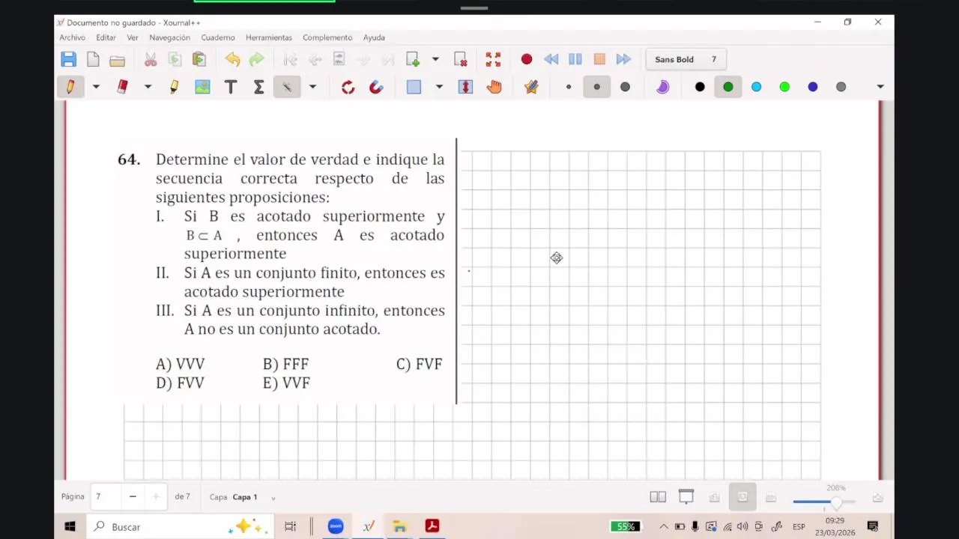Choose the black pen color
959x539 pixels.
point(700,87)
